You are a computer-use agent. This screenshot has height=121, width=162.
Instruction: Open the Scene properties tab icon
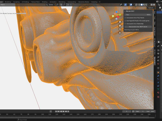pos(158,61)
